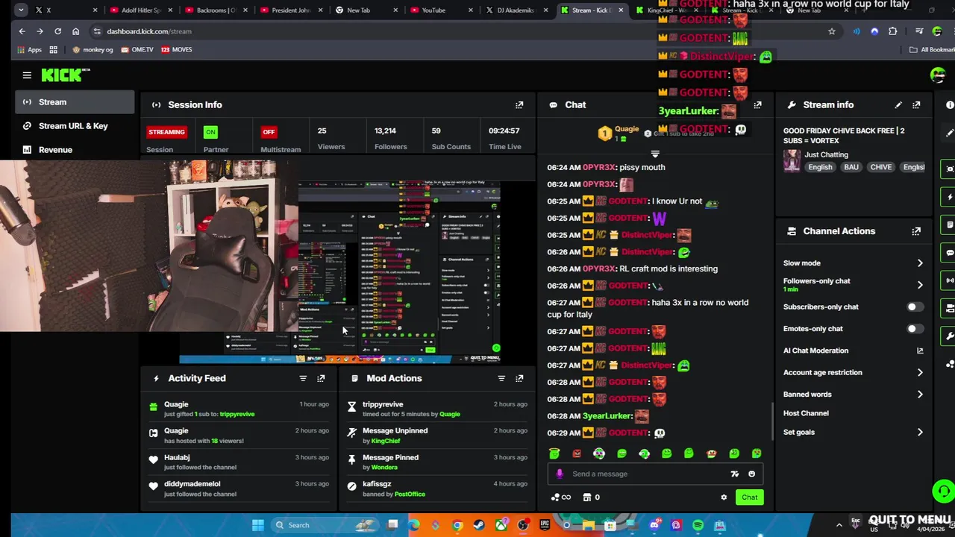Pop out the Session Info panel
The height and width of the screenshot is (537, 955).
(519, 105)
